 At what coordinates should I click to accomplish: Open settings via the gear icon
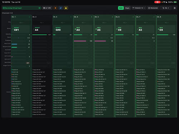click(175, 8)
